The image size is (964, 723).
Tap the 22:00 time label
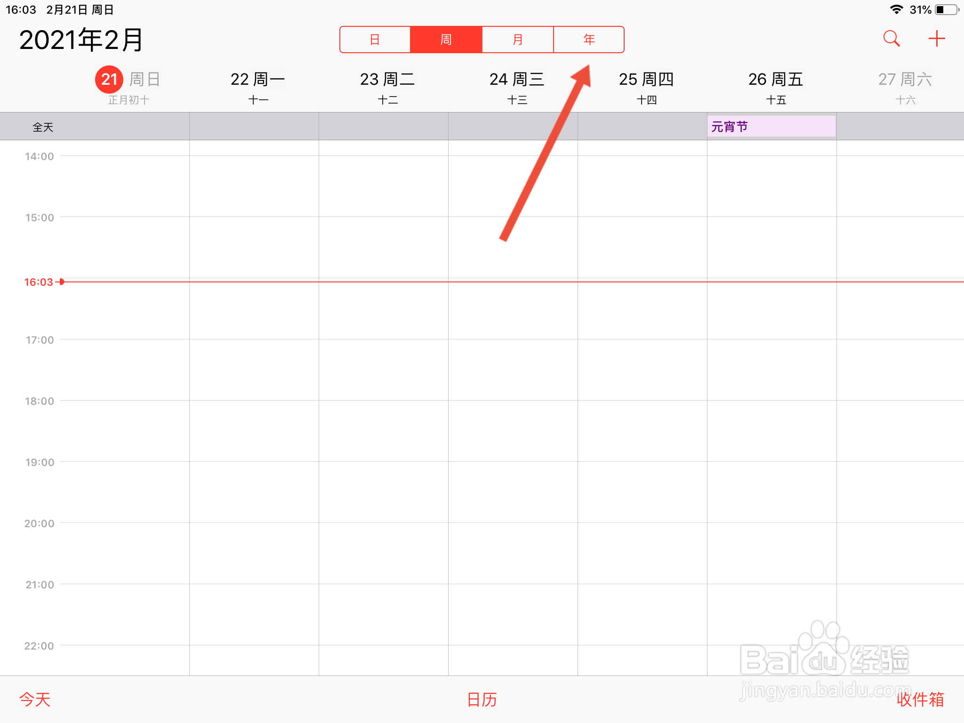(40, 646)
